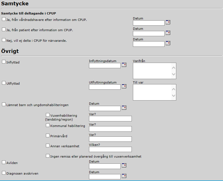
Task: Tick 'Ingen remiss eller planerad övergång' checkbox
Action: pyautogui.click(x=48, y=156)
